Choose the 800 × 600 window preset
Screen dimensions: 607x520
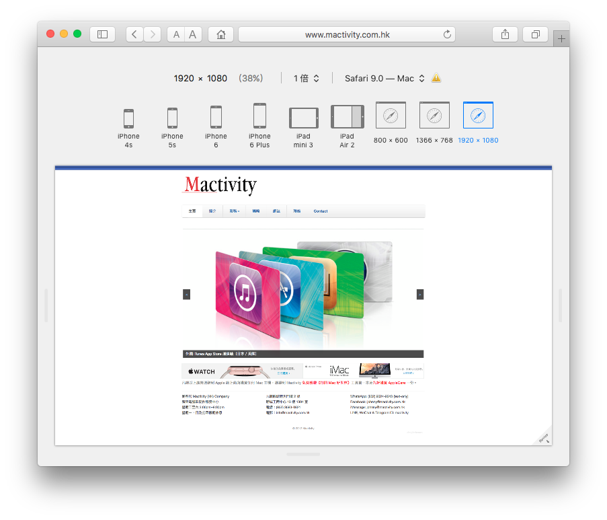[x=391, y=123]
